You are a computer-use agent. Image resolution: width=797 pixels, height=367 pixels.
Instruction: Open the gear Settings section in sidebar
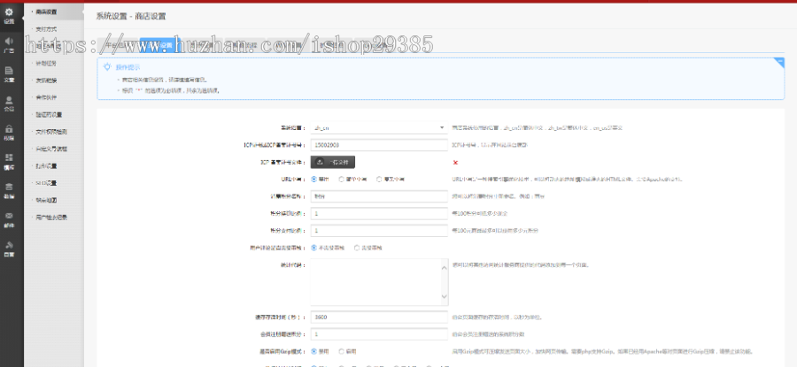pos(9,15)
